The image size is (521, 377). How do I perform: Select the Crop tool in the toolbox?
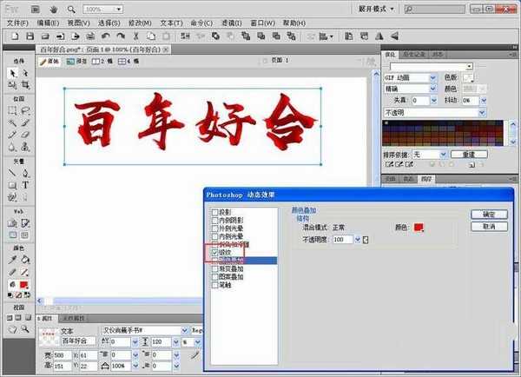click(26, 86)
